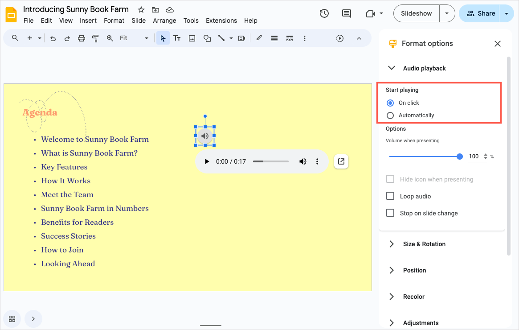Open the comments history icon

click(347, 13)
